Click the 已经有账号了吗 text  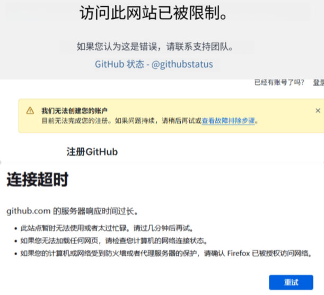click(279, 83)
